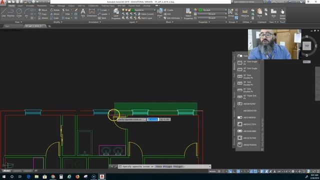The height and width of the screenshot is (180, 320).
Task: Click the Linear dimension tool
Action: (102, 10)
